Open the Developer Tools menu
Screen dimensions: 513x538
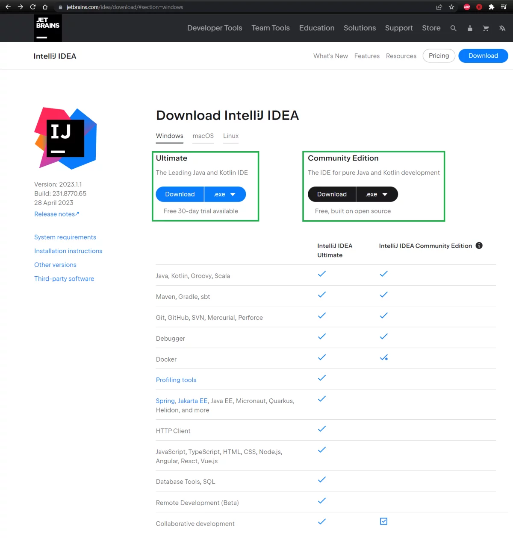(215, 28)
